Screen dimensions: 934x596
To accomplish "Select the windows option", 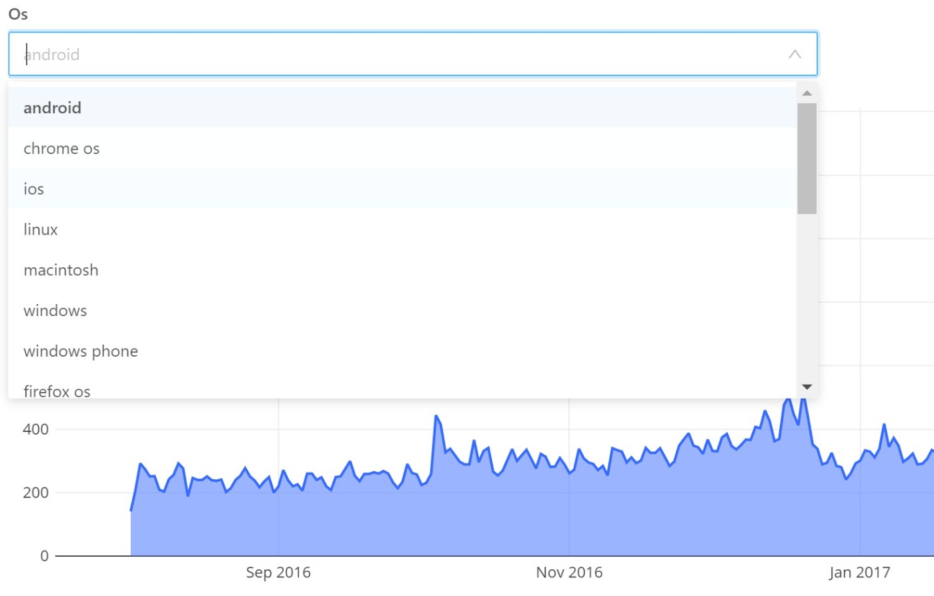I will coord(402,311).
